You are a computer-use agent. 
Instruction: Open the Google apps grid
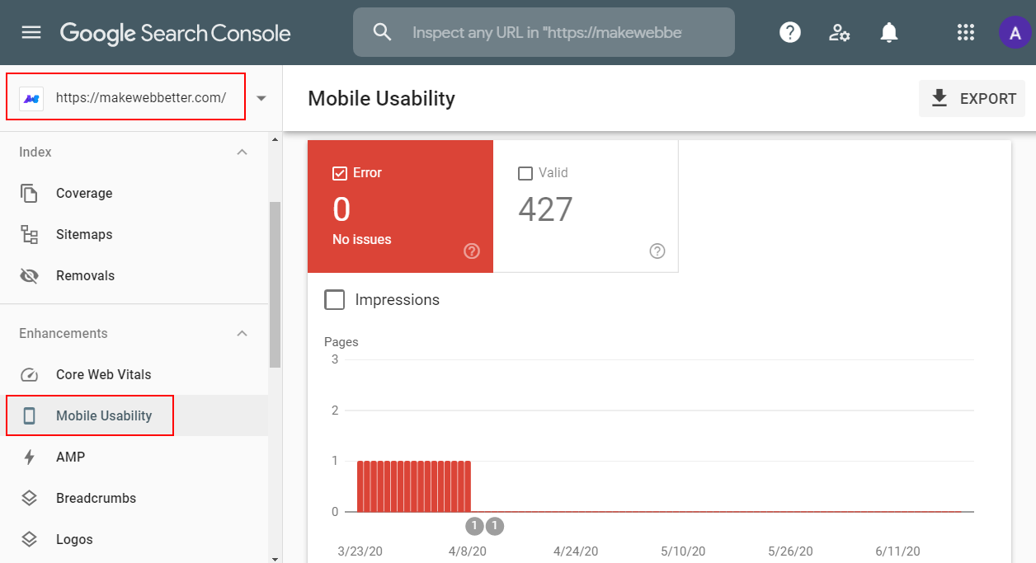tap(966, 33)
